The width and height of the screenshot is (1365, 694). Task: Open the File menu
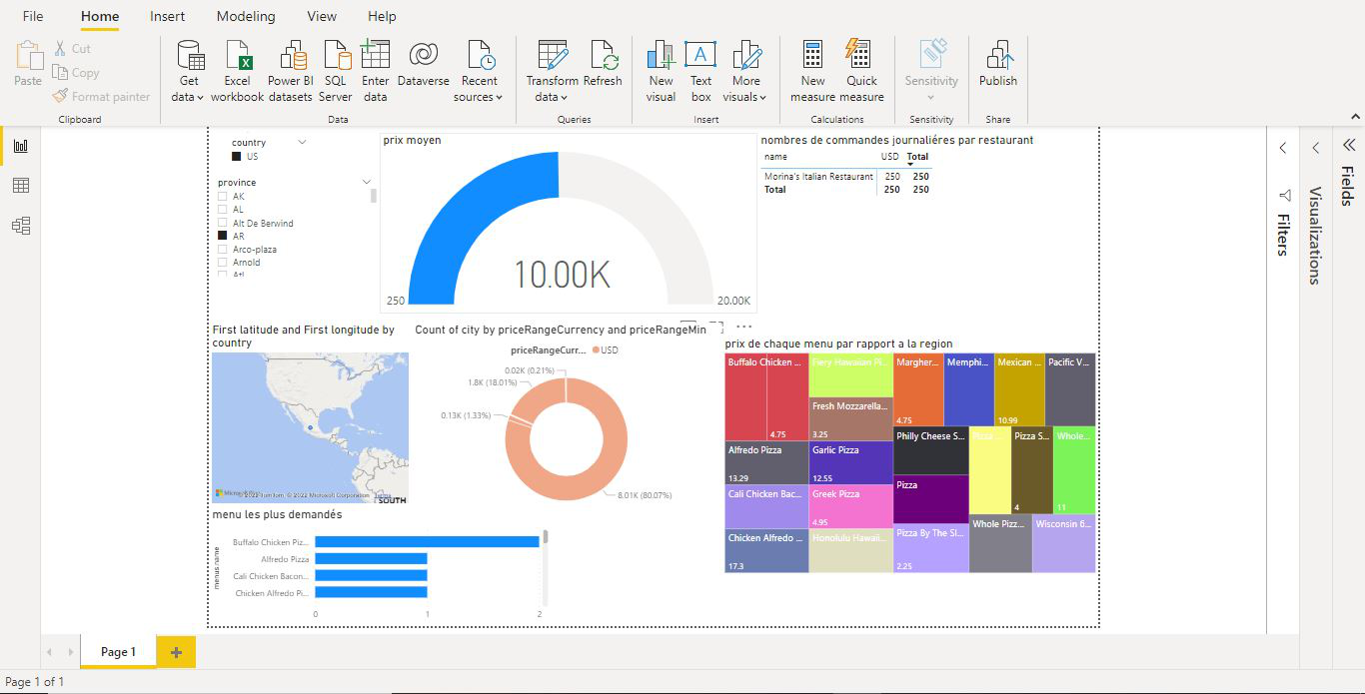(x=33, y=17)
